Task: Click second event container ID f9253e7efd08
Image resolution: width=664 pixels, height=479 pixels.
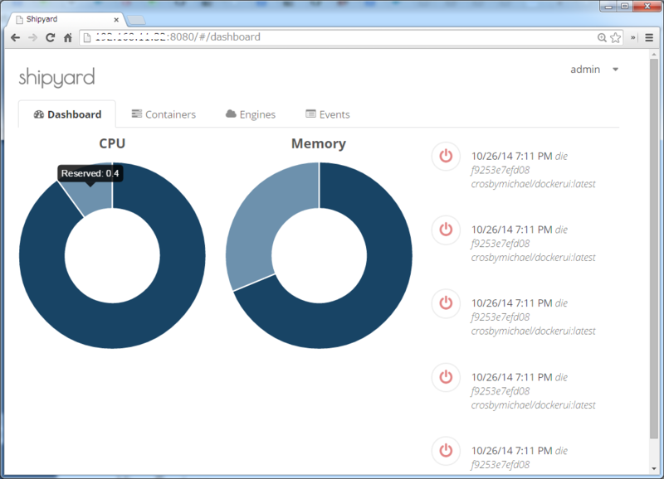Action: (x=500, y=244)
